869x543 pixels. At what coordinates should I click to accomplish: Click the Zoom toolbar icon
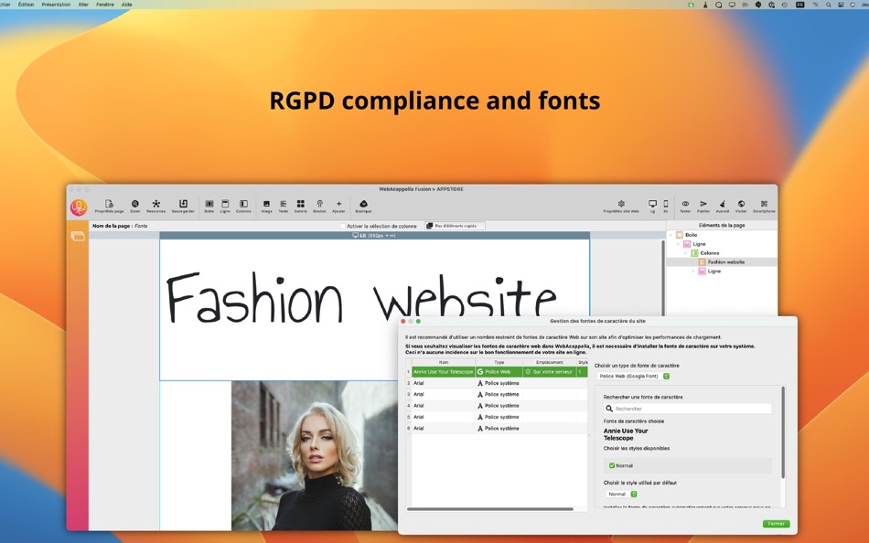[134, 206]
